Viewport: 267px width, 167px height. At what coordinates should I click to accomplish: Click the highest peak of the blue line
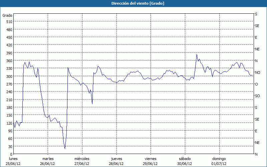(x=197, y=54)
